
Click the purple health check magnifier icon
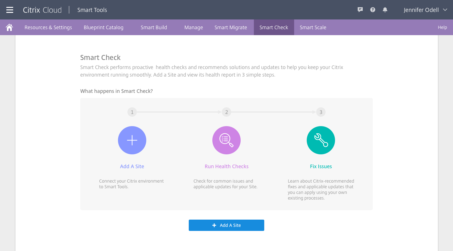coord(226,140)
